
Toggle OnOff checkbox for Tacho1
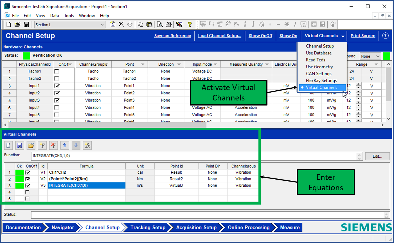click(57, 71)
